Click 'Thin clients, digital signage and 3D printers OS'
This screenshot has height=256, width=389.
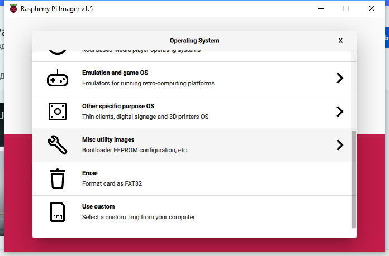[x=145, y=117]
